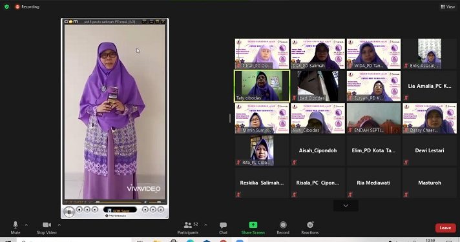
Task: Click muted mic icon on Ria Mediawati tile
Action: coord(350,194)
